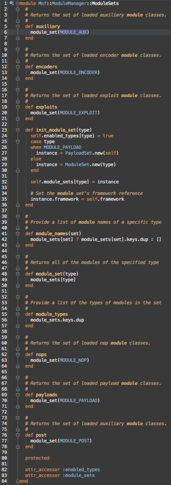Collapse comment block above 'def encoders'
The image size is (171, 485).
(x=18, y=49)
